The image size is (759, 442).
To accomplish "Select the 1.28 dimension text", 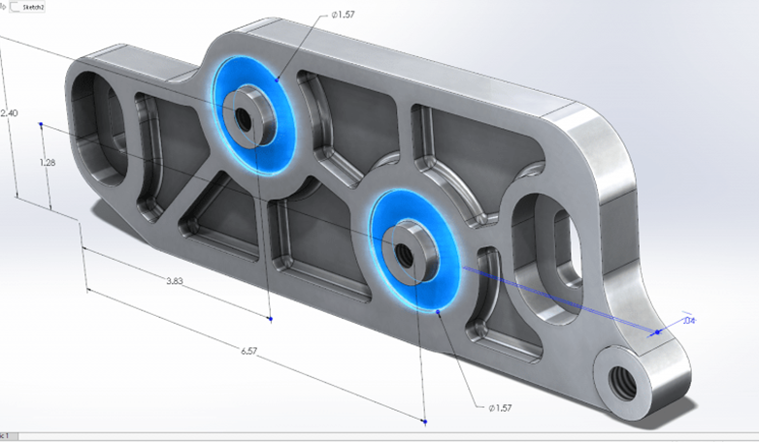I will click(47, 163).
